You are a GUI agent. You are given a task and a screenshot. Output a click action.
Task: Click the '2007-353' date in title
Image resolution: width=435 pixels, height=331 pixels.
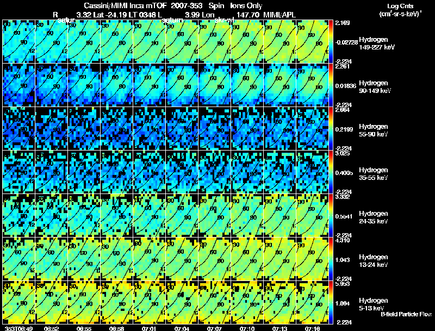coord(187,6)
